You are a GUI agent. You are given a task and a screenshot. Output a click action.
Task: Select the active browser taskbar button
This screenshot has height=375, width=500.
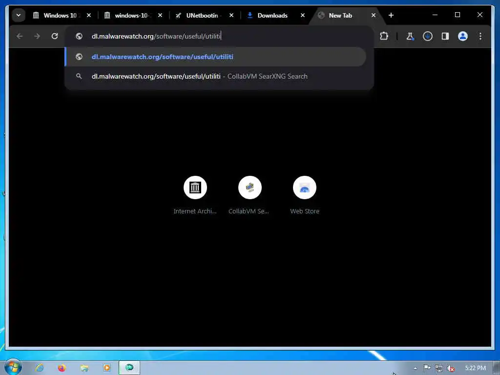(x=129, y=368)
